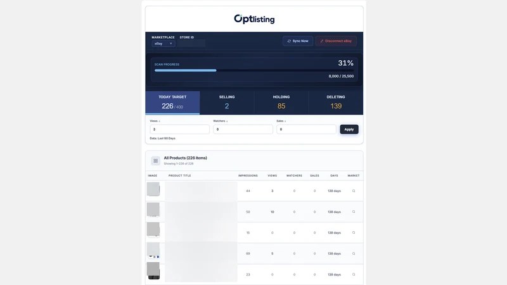Switch to the Selling tab
Viewport: 507px width, 285px height.
click(x=227, y=103)
